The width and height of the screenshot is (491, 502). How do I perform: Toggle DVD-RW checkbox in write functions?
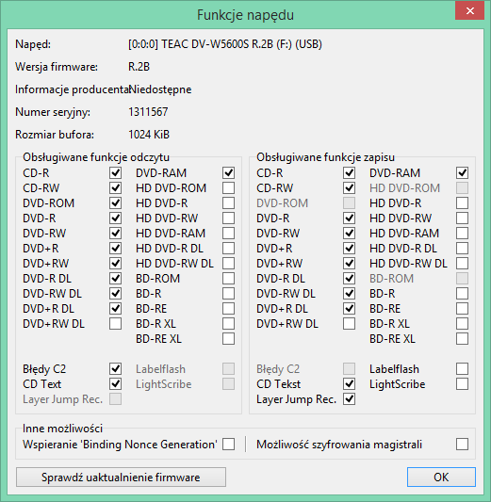click(x=349, y=233)
